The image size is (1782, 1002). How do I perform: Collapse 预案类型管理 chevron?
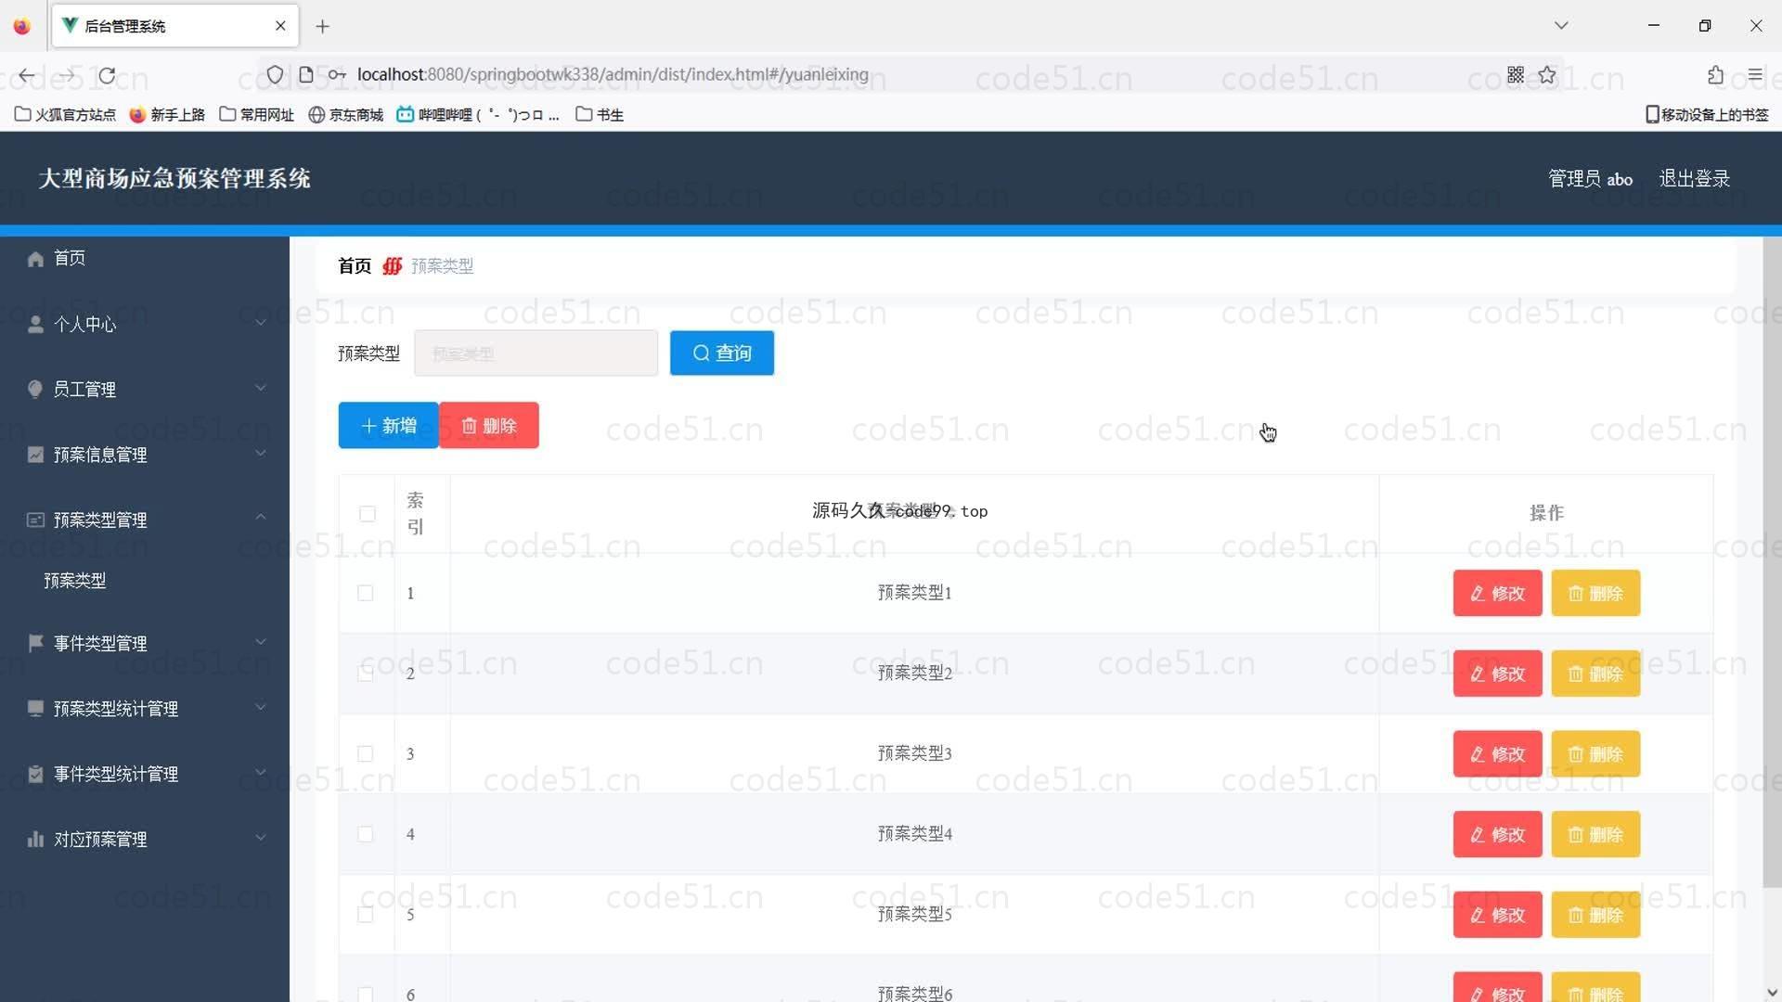(261, 517)
